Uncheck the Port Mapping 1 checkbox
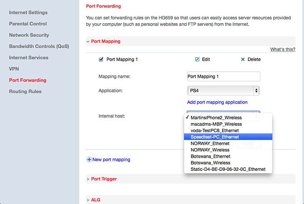The width and height of the screenshot is (304, 204). (x=101, y=59)
